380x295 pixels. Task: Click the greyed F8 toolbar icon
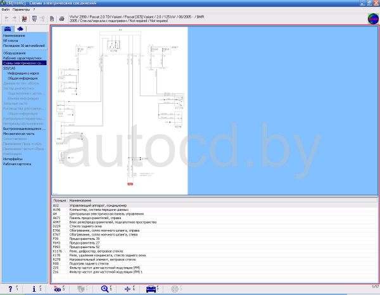[42, 18]
